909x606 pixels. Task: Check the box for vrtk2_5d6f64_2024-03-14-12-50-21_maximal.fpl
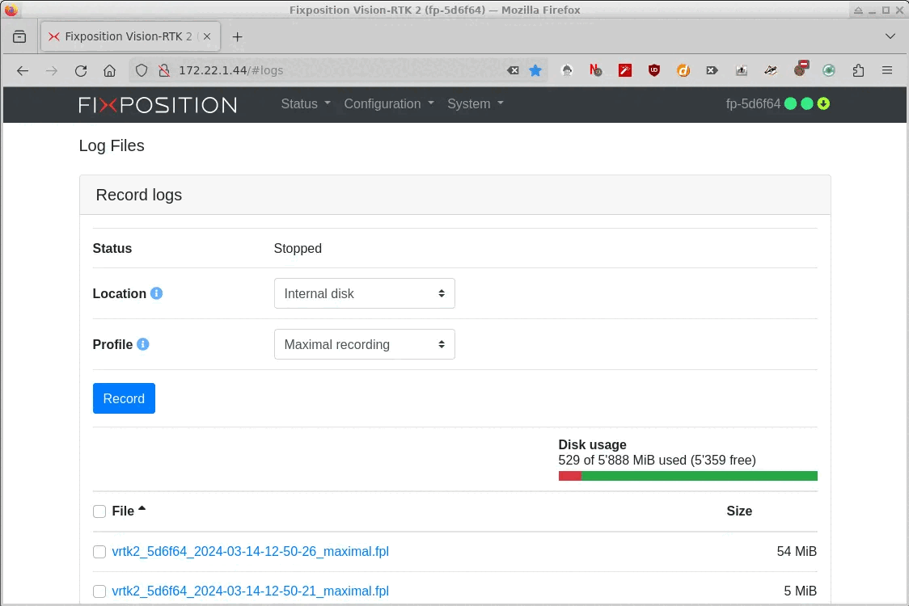pos(99,591)
